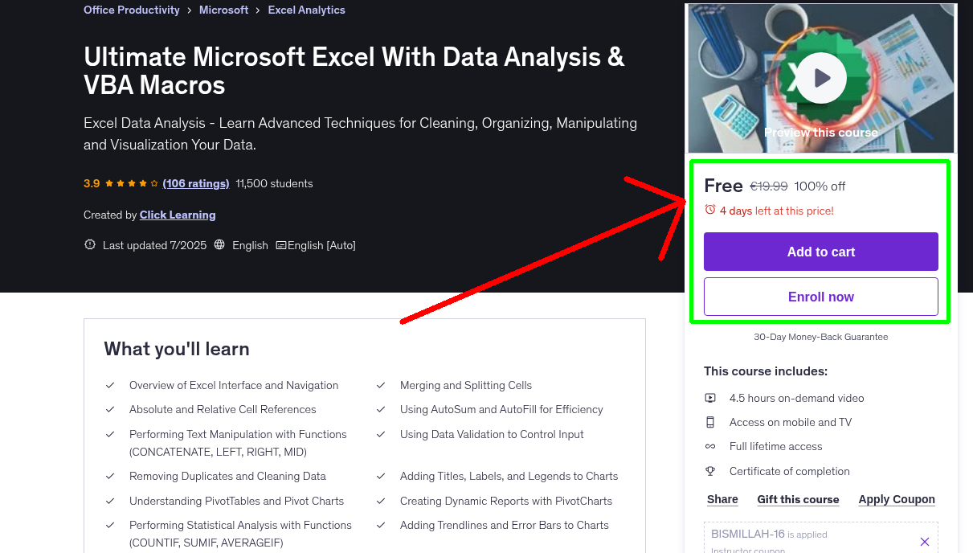Click the 3.9 rating number
This screenshot has width=973, height=553.
point(92,183)
